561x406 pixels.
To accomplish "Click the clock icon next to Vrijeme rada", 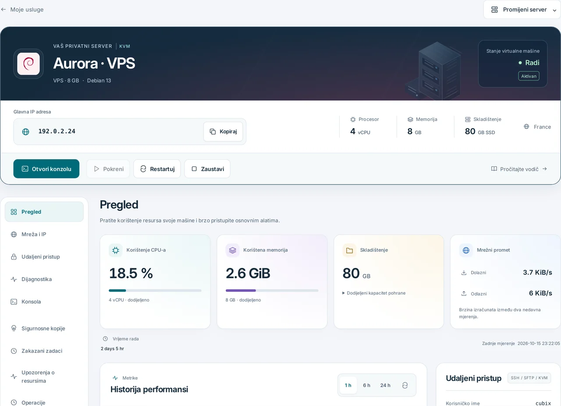I will point(105,339).
